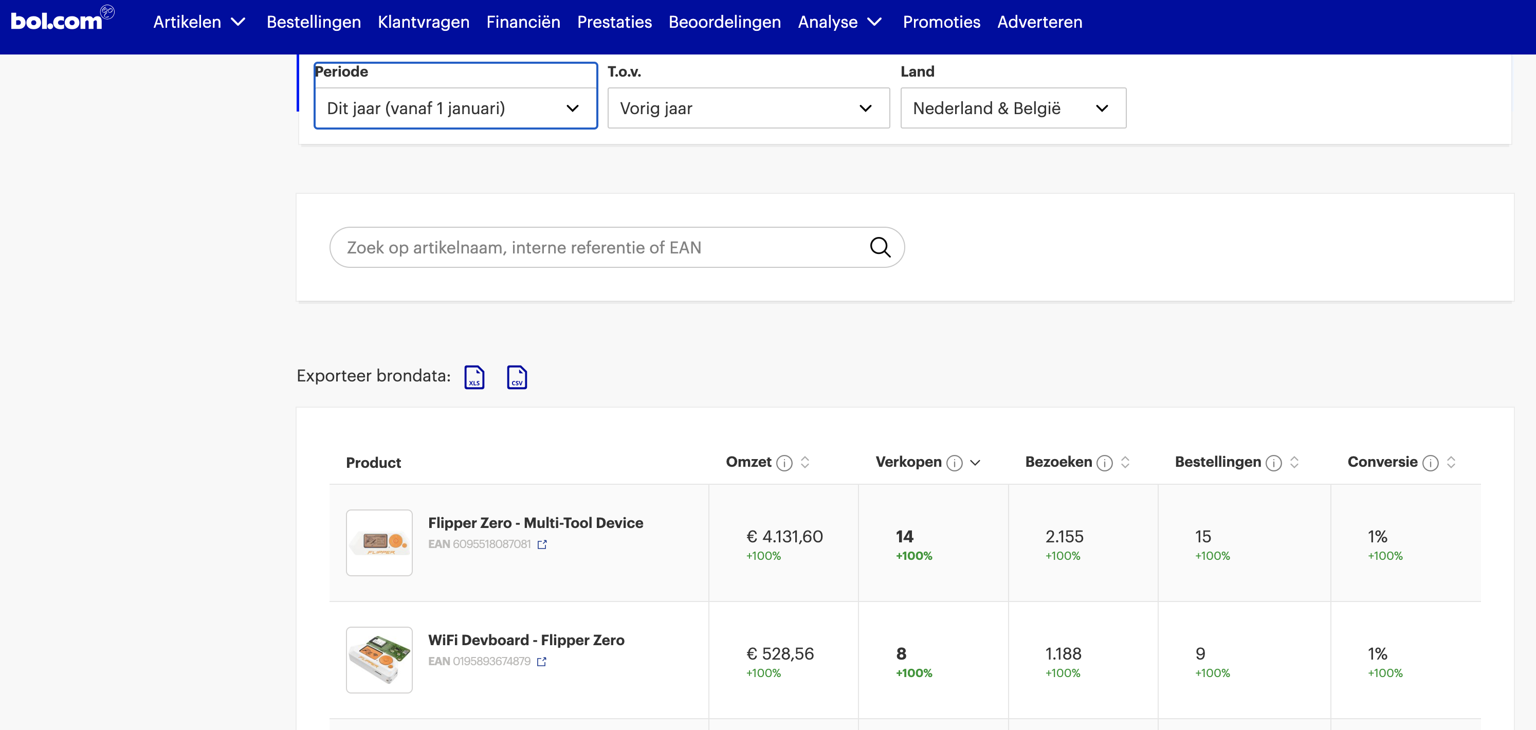Screen dimensions: 1536x730
Task: Show info about Omzet column
Action: tap(784, 463)
